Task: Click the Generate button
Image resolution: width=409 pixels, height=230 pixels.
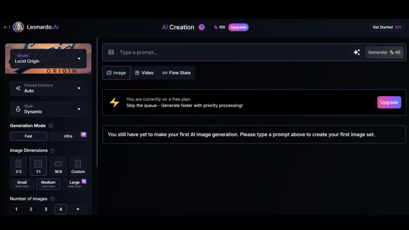Action: 384,52
